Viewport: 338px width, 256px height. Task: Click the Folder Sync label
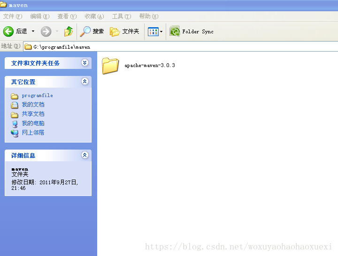198,32
